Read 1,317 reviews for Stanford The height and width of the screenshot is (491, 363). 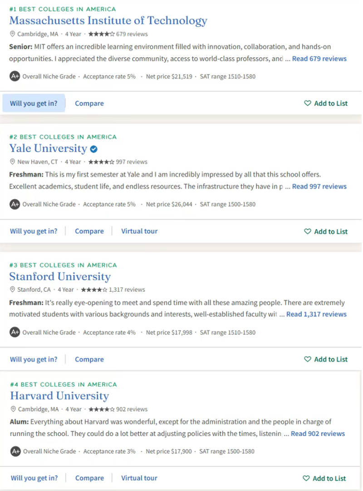click(316, 314)
